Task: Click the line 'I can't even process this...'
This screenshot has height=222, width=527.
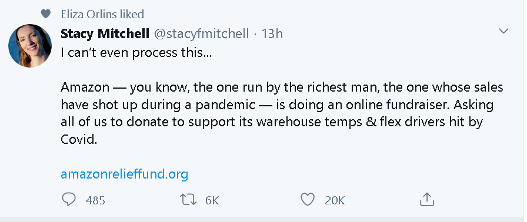Action: pos(136,53)
